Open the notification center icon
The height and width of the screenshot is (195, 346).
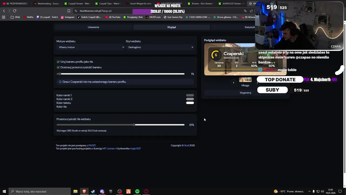(340, 191)
